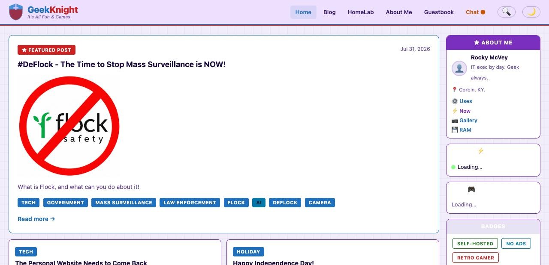Click the GeekKnight shield logo icon
Screen dimensions: 549x265
coord(16,12)
